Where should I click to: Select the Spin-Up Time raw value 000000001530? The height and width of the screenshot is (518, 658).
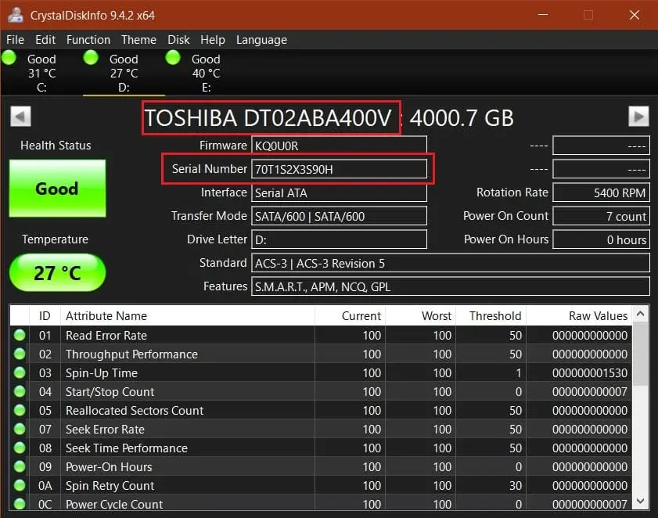tap(590, 372)
